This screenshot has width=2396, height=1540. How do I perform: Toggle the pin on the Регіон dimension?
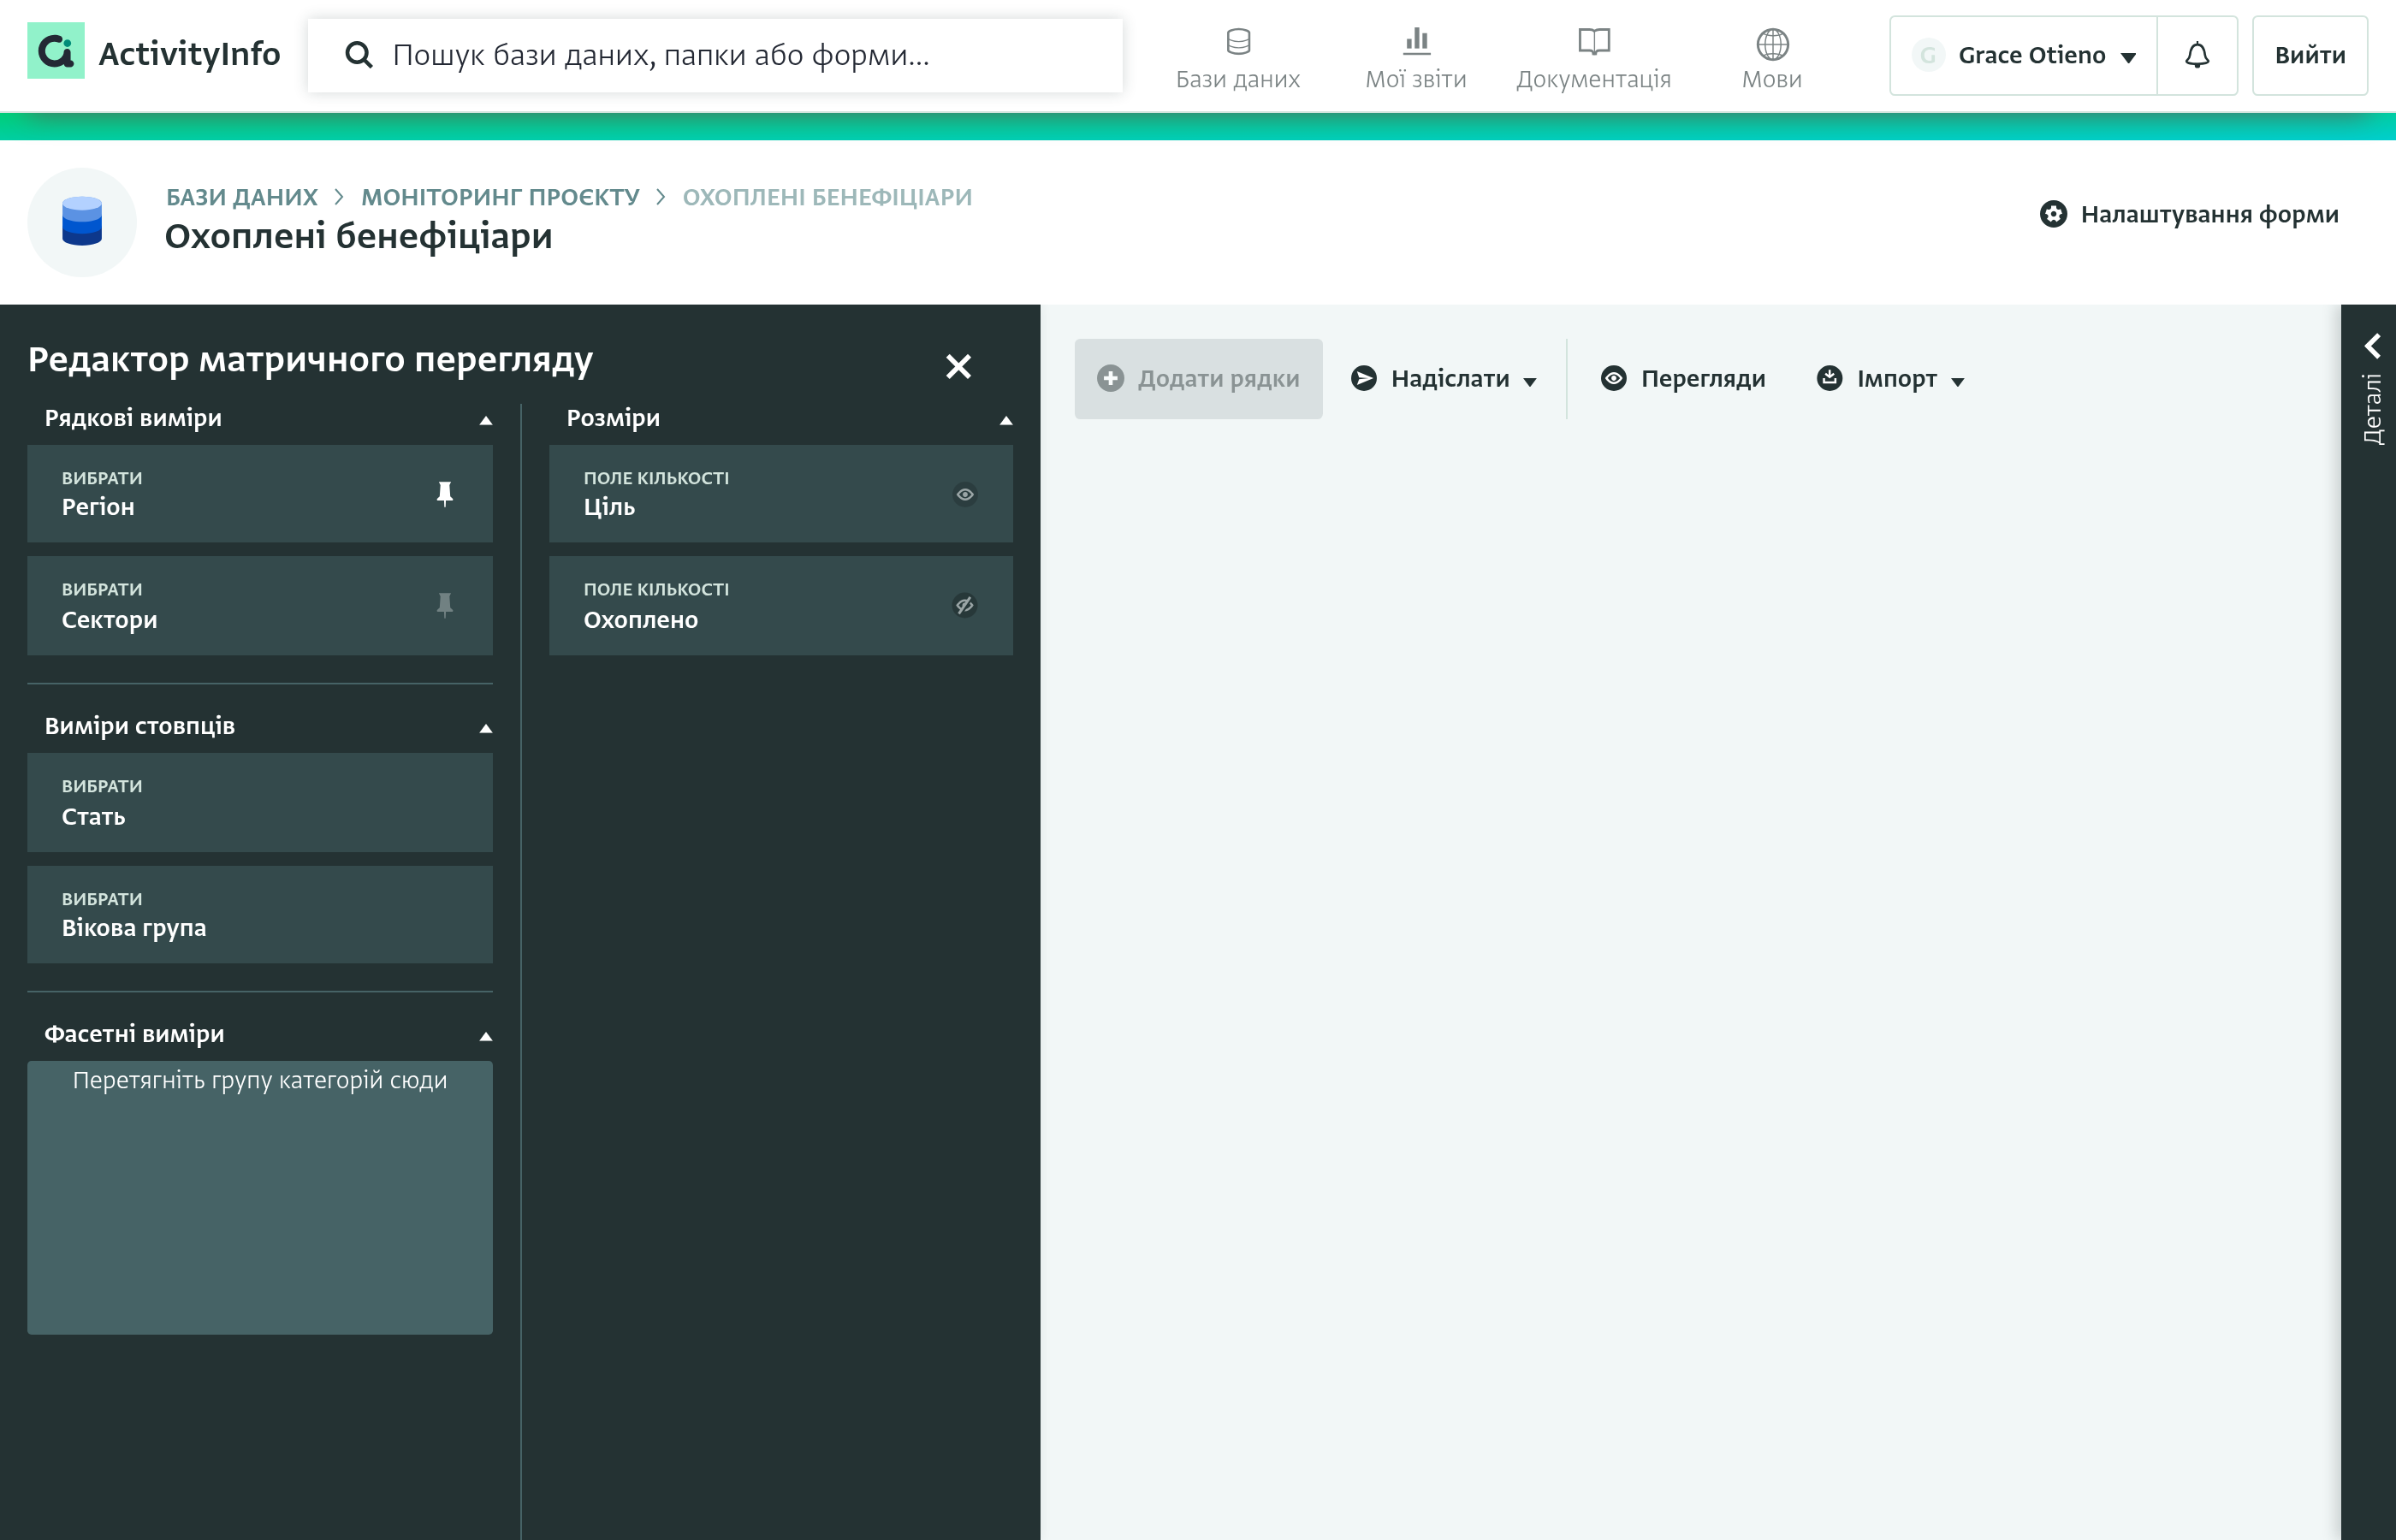[x=445, y=493]
